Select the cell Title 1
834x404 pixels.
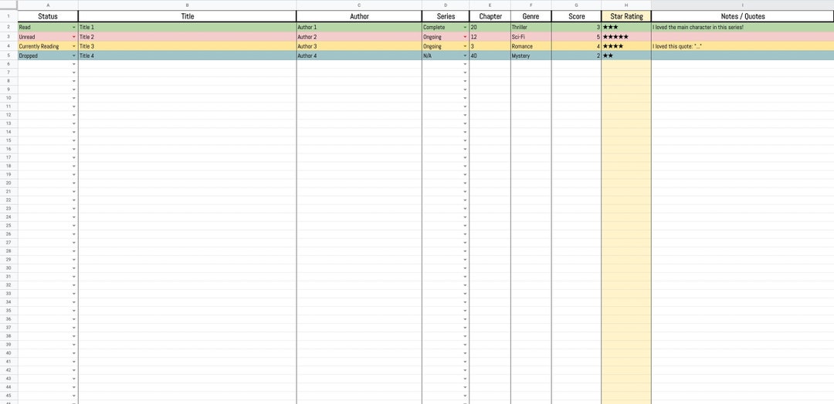coord(187,27)
